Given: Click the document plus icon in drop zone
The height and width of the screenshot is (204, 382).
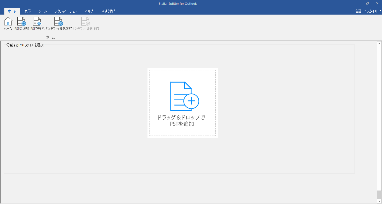Looking at the screenshot, I should pos(185,96).
